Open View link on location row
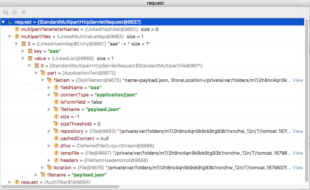Screen dimensions: 310x190 tap(298, 168)
